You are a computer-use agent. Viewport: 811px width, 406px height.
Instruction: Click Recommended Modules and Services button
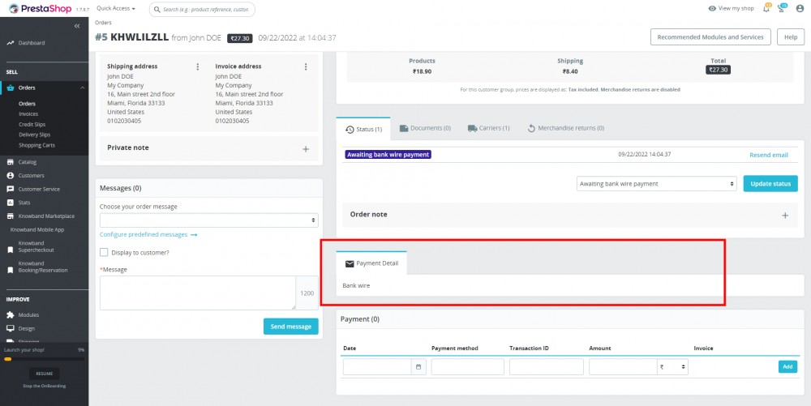coord(710,37)
